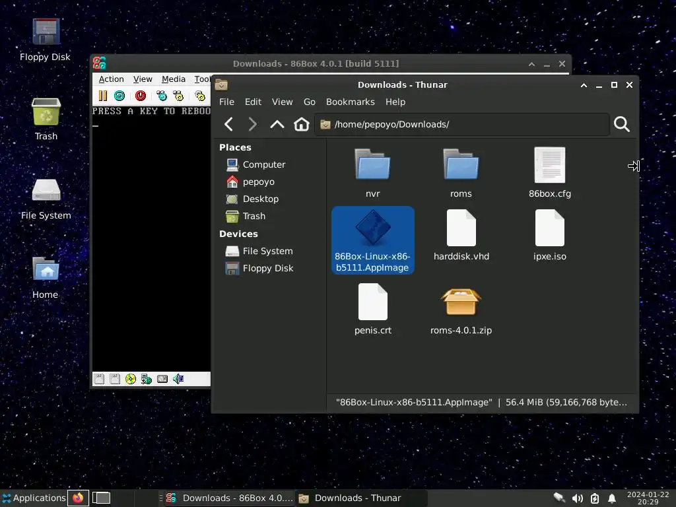Click the sound speaker icon in 86Box status bar
Screen dimensions: 676x507
tap(178, 379)
